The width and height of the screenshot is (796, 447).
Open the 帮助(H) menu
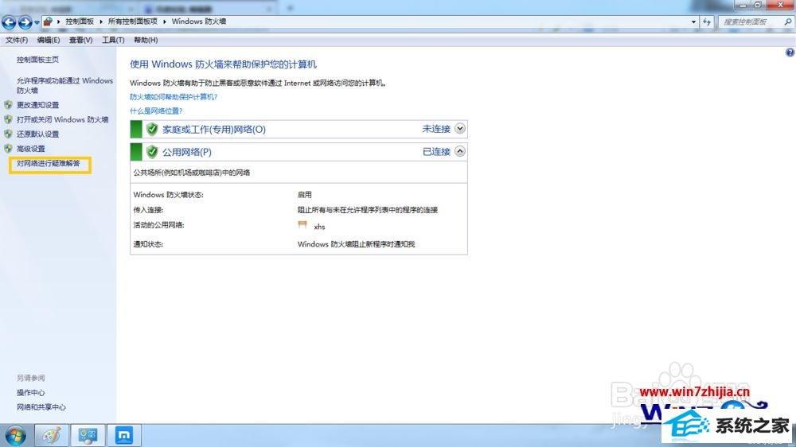pyautogui.click(x=146, y=40)
